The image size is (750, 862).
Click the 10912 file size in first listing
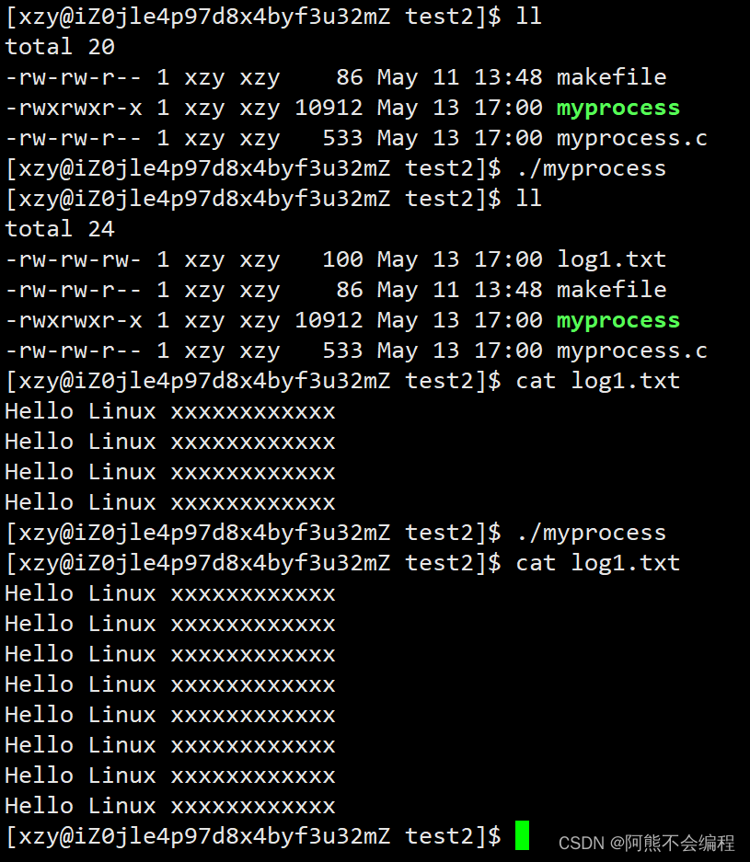point(329,108)
